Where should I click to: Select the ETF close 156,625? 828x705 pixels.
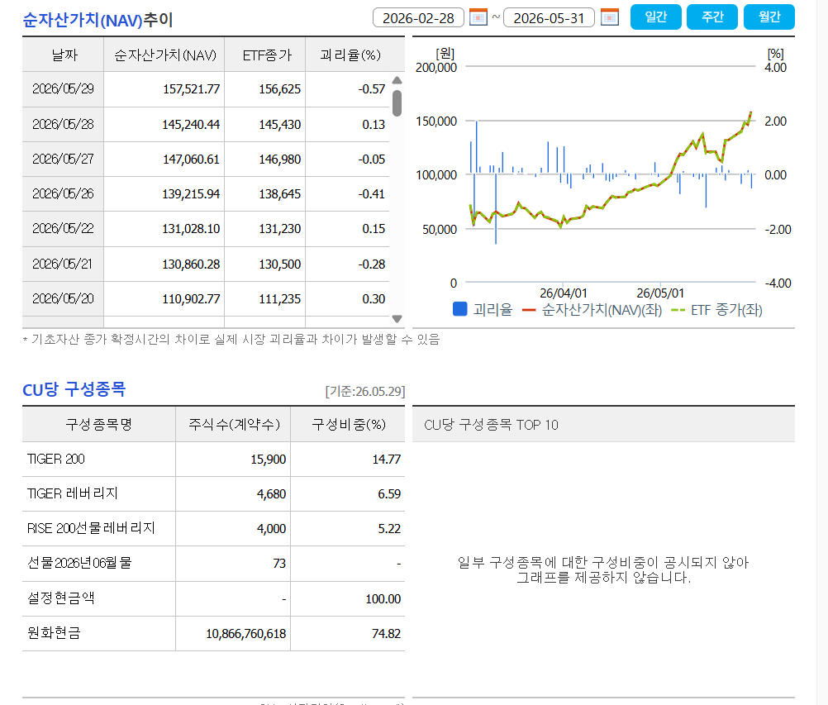tap(280, 89)
